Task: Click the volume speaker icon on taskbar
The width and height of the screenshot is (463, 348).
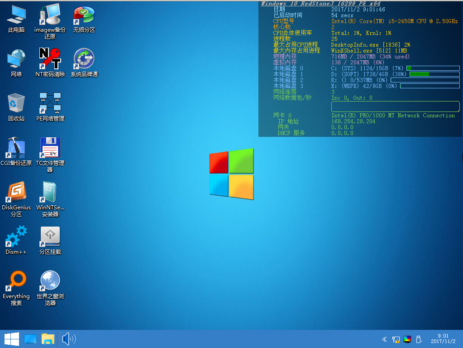Action: pyautogui.click(x=69, y=339)
